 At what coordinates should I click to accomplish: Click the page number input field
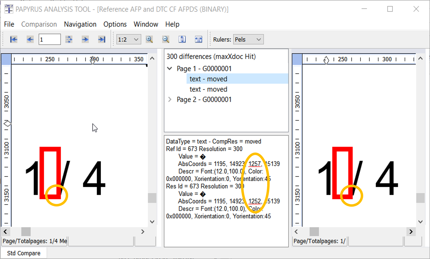point(49,39)
